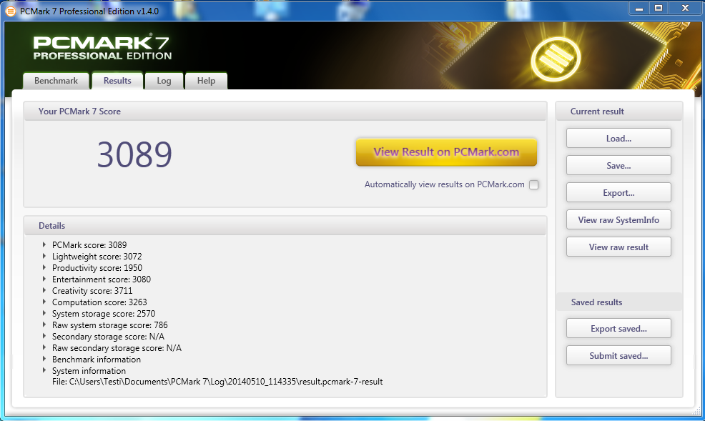This screenshot has height=421, width=705.
Task: Expand the System information row
Action: pyautogui.click(x=44, y=371)
